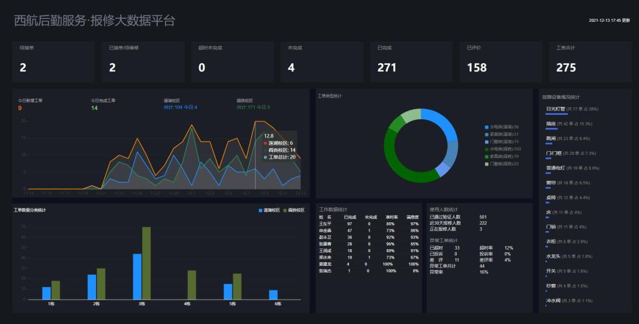Open the 已完成 card showing 271

411,62
